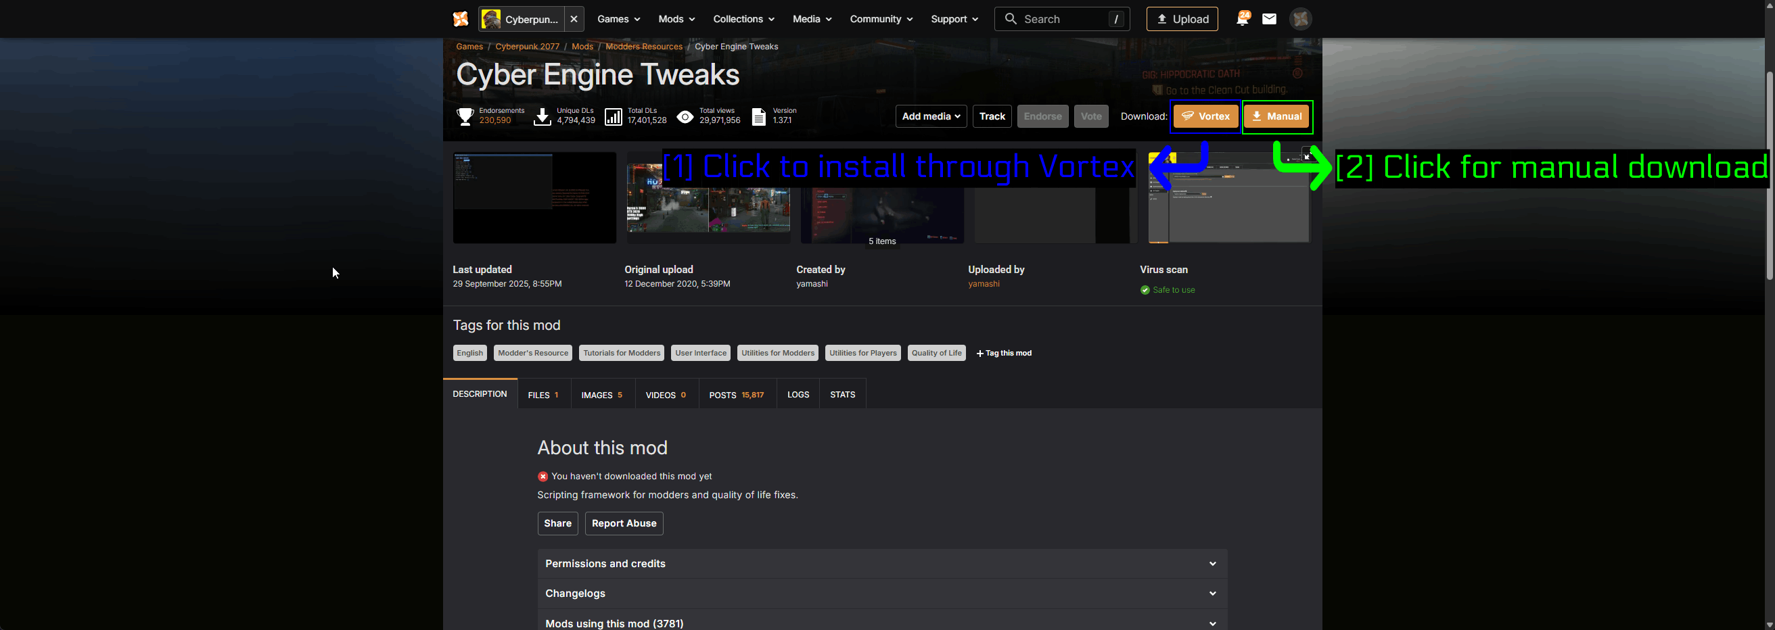Open the Mods menu

point(676,20)
